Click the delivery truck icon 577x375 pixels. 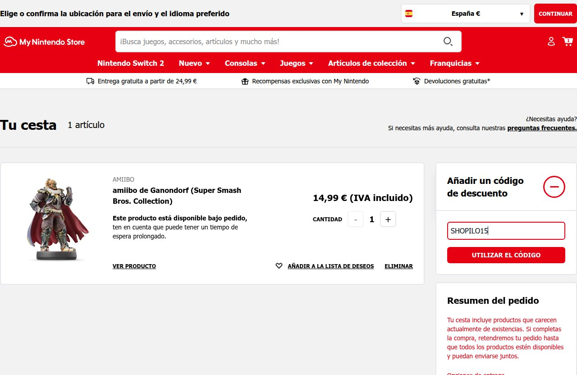[90, 81]
